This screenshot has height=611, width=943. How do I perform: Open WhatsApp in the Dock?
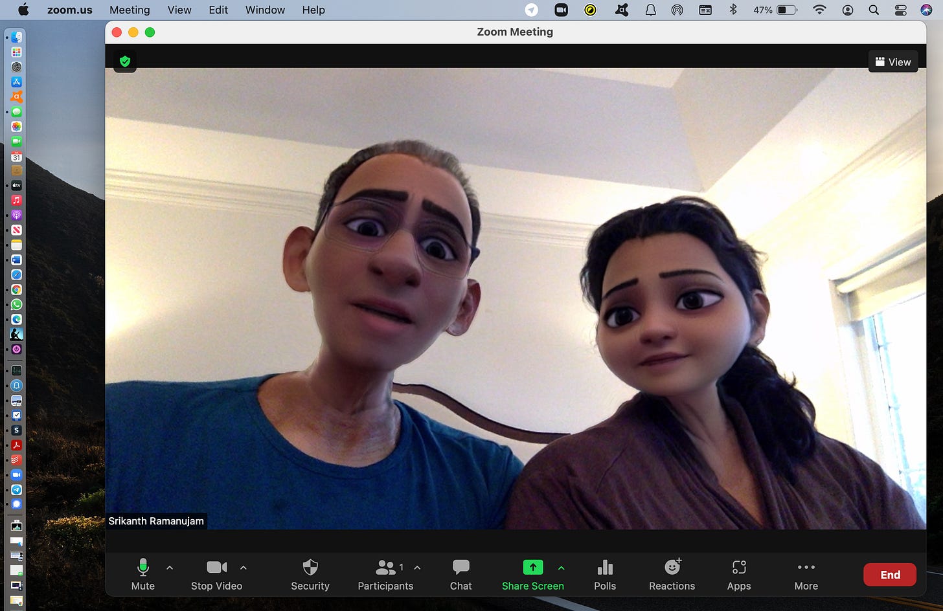tap(17, 304)
